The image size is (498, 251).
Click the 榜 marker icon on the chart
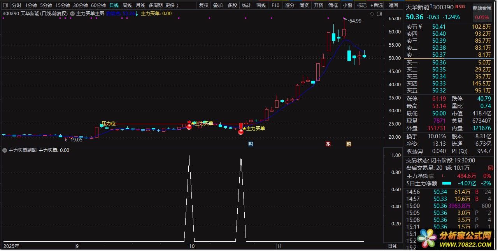(349, 144)
